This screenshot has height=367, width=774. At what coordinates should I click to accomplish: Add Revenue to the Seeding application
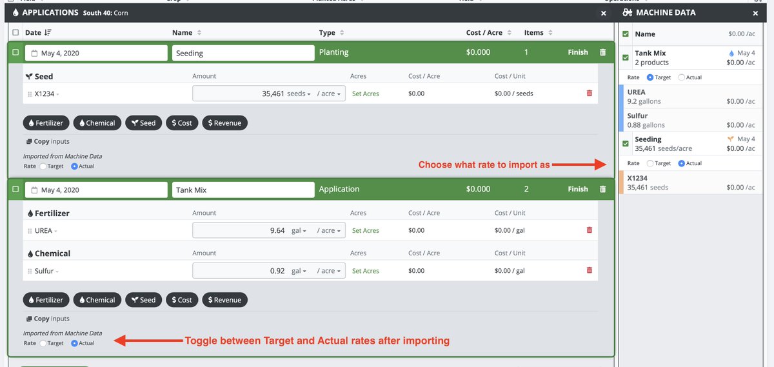point(224,123)
